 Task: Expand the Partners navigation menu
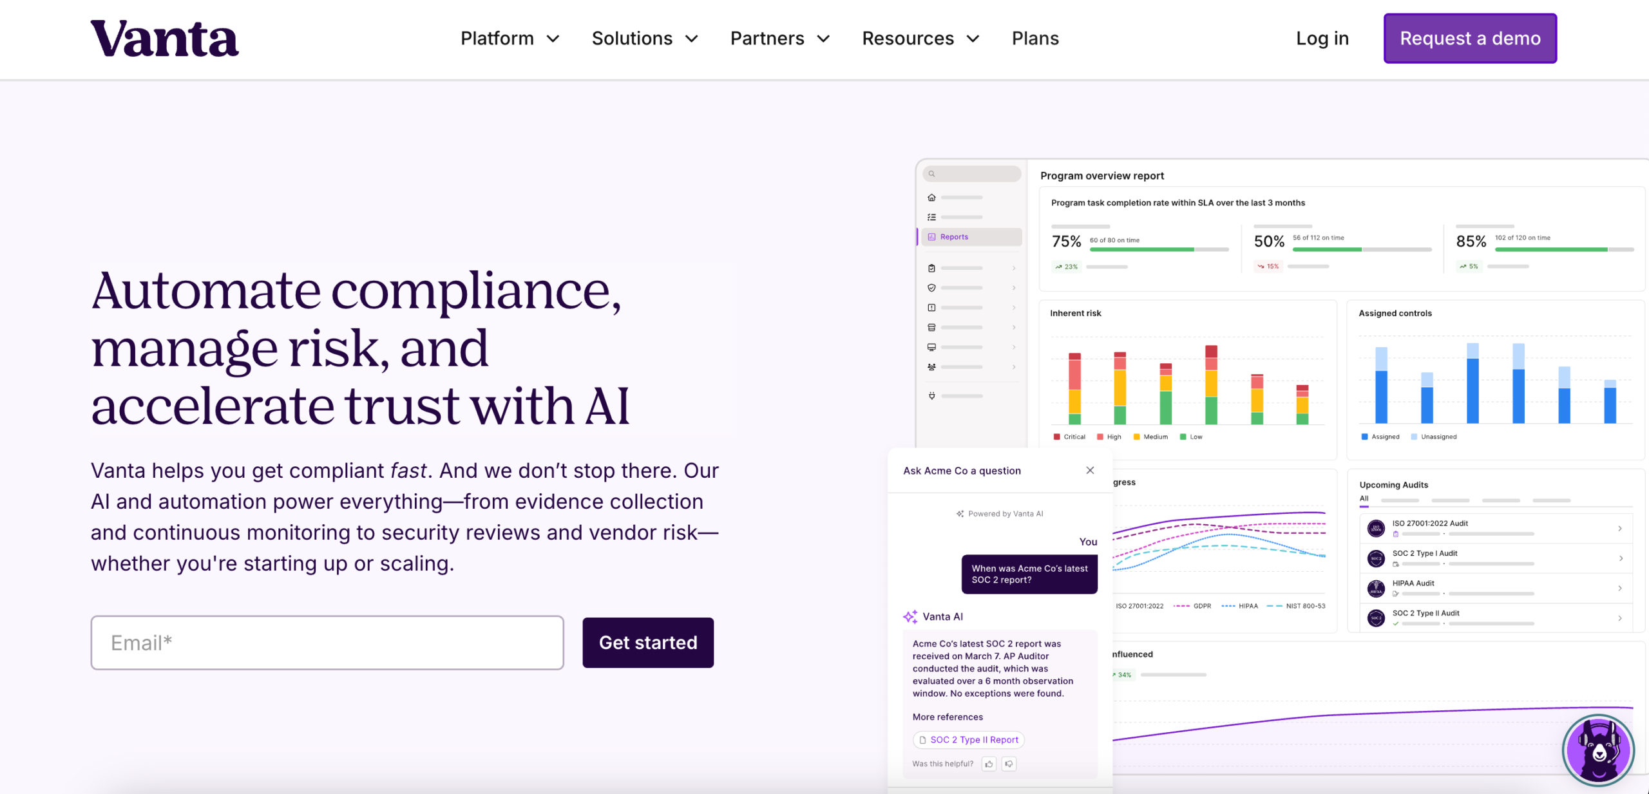pos(779,39)
